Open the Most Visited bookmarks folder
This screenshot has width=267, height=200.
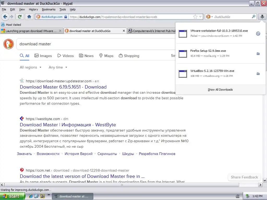[x=11, y=25]
